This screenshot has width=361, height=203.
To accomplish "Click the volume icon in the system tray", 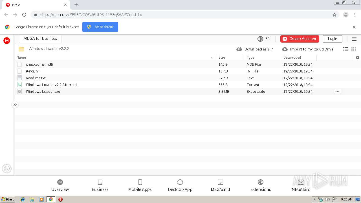I will pos(327,199).
